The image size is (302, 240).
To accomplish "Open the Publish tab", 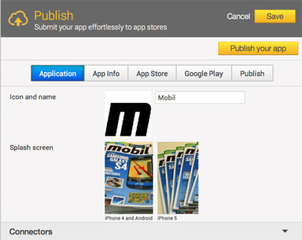I will click(x=252, y=73).
